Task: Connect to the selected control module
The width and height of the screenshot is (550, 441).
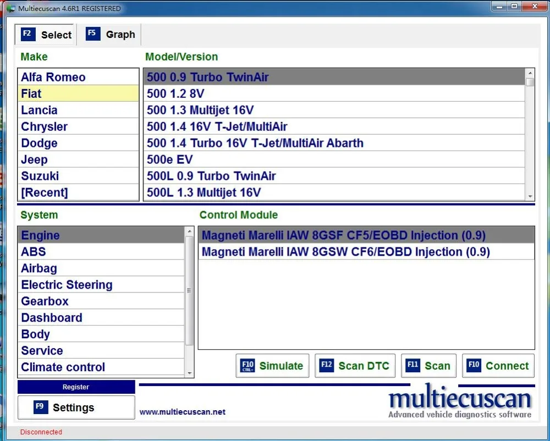Action: [498, 366]
